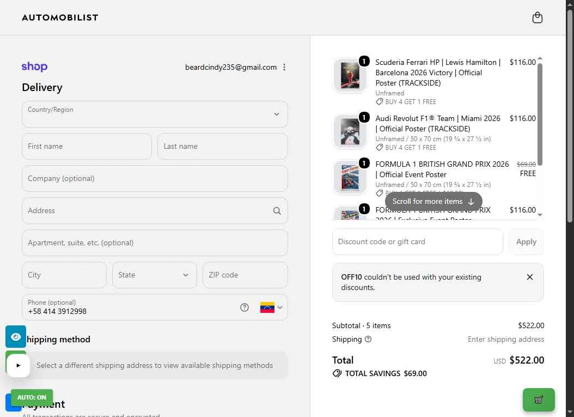Click the TOTAL SAVINGS $69.00 text

(386, 373)
